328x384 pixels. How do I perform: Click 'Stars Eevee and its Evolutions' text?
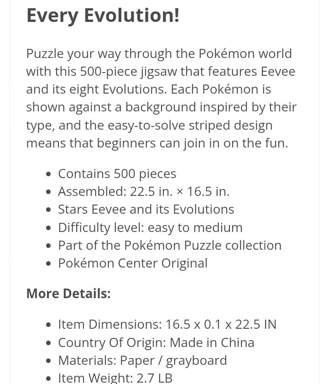pos(146,210)
